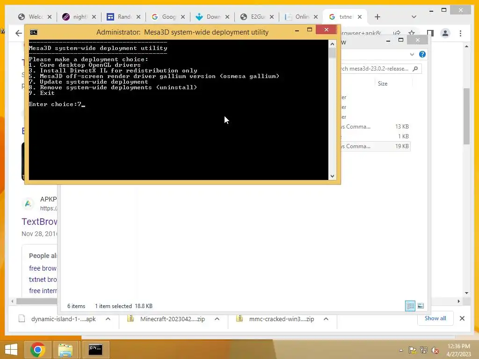Viewport: 479px width, 359px height.
Task: Select the 1 KB file row
Action: [375, 136]
